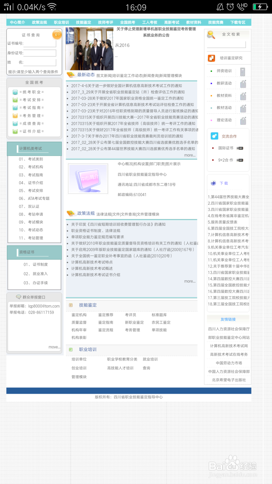Open the 职业学校教育分类 link

[122, 359]
